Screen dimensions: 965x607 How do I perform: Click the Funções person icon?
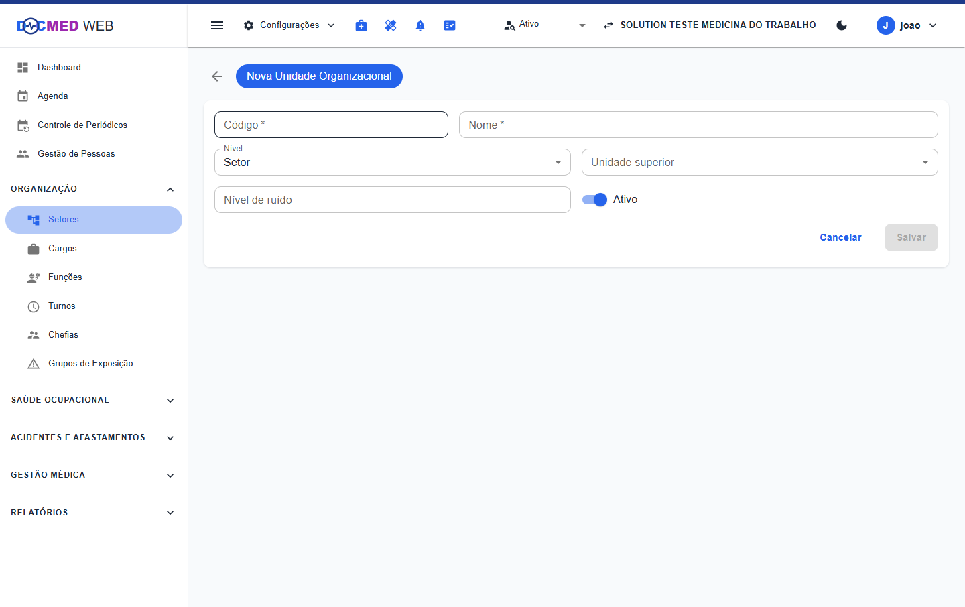coord(34,277)
